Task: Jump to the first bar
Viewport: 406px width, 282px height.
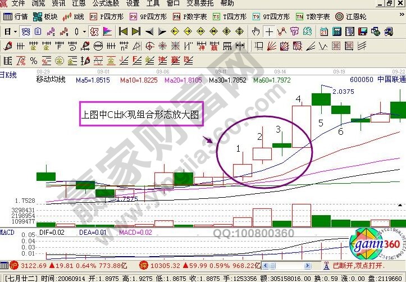Action: pyautogui.click(x=123, y=32)
